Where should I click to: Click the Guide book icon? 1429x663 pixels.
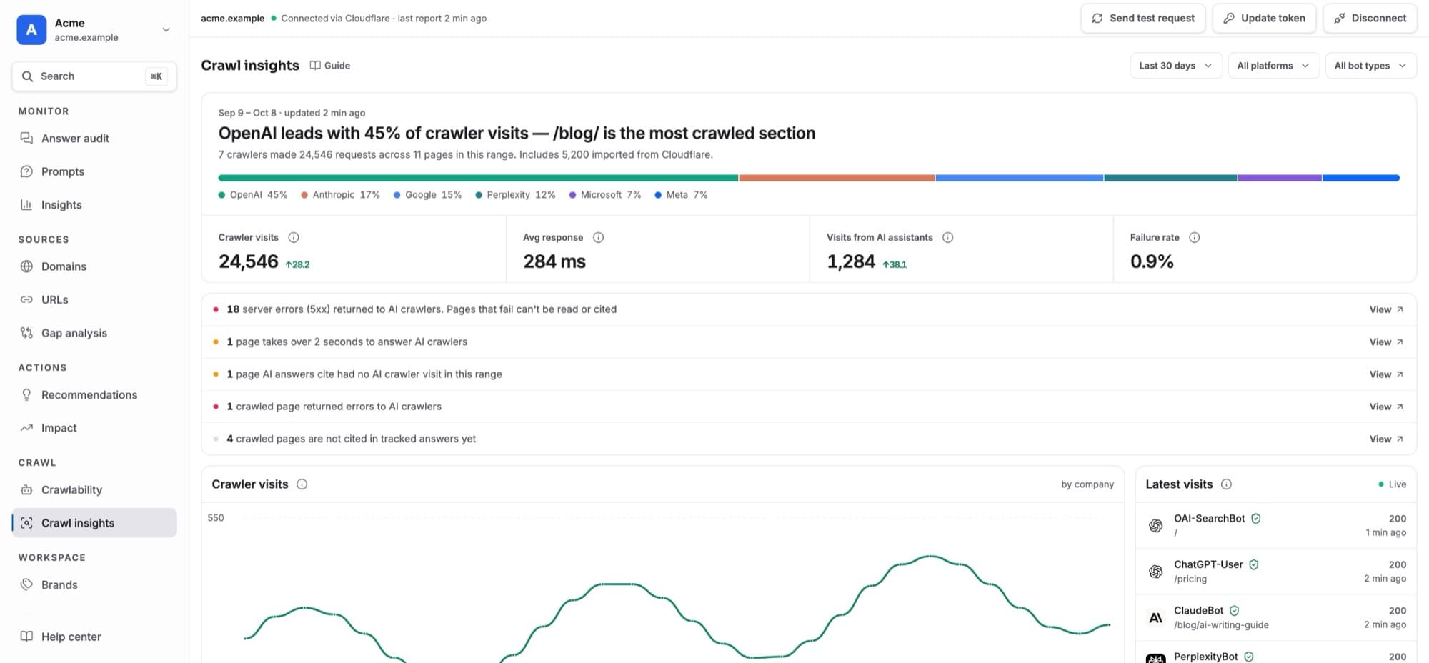(x=315, y=65)
